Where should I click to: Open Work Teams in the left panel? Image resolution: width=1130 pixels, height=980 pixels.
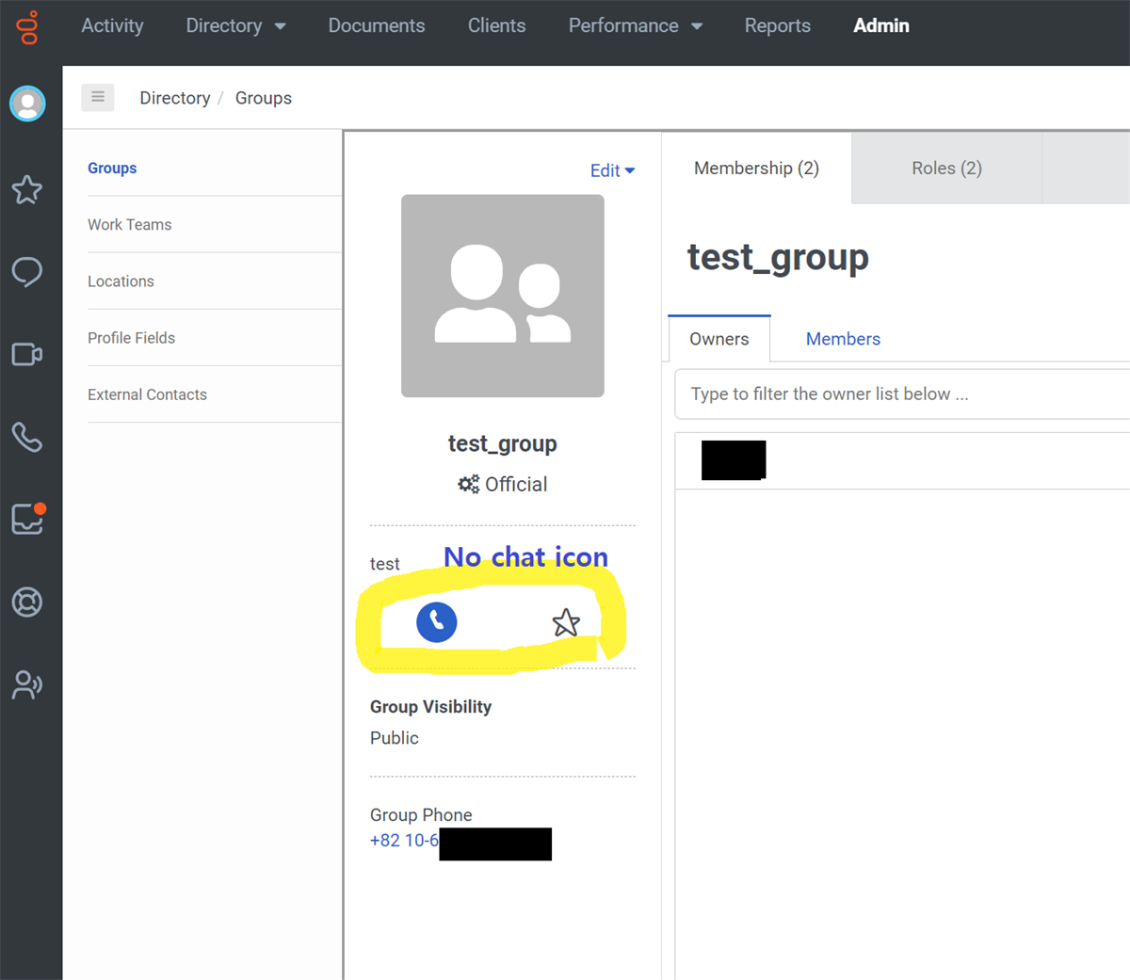pyautogui.click(x=129, y=224)
